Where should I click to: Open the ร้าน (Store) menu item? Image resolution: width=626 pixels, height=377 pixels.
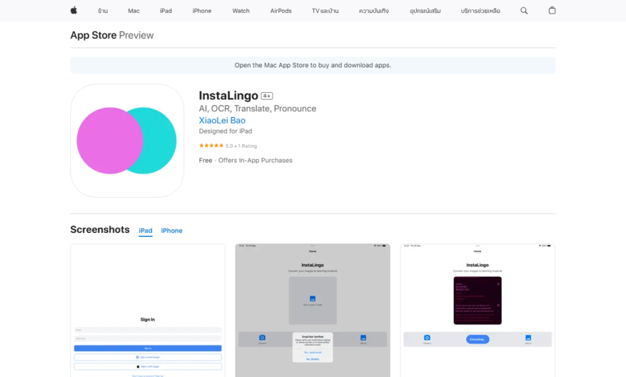point(103,11)
